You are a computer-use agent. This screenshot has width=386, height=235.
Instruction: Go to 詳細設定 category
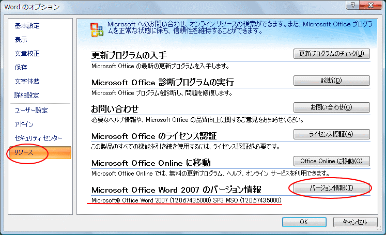click(27, 96)
